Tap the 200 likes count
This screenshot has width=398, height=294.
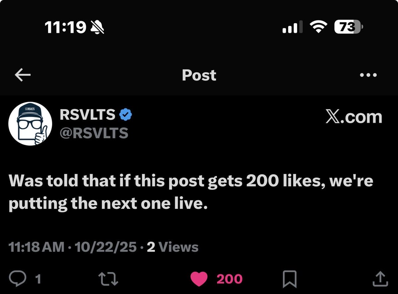point(230,279)
